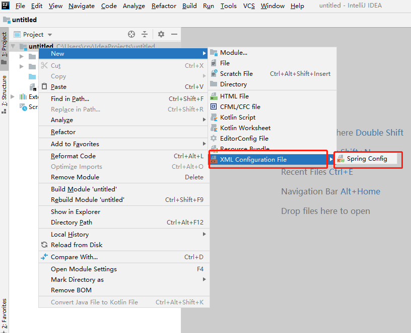Click the collapse all icon in Project panel
411x333 pixels.
(145, 34)
